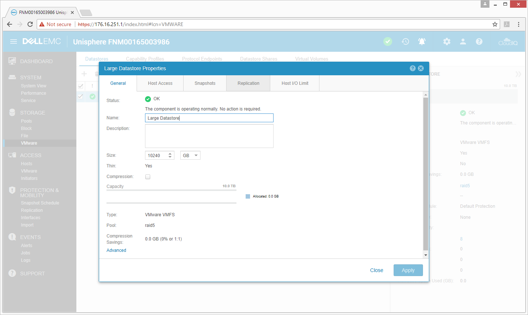Screen dimensions: 528x315
Task: Switch to the General tab
Action: (118, 83)
